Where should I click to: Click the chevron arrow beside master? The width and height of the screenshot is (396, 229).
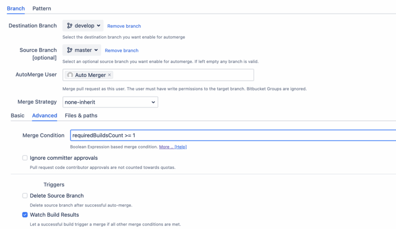[x=96, y=50]
